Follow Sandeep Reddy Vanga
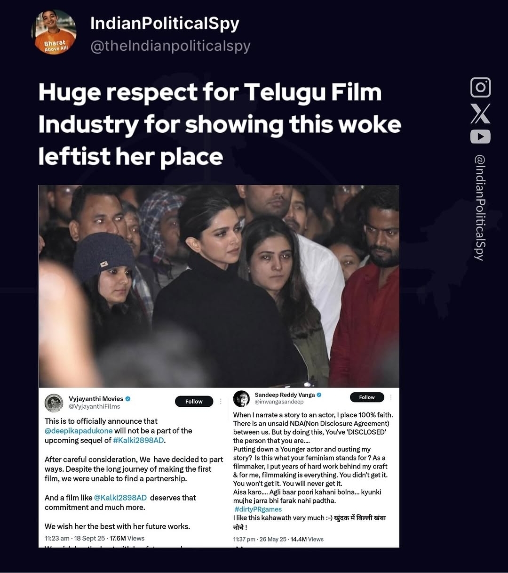The width and height of the screenshot is (508, 573). tap(367, 397)
